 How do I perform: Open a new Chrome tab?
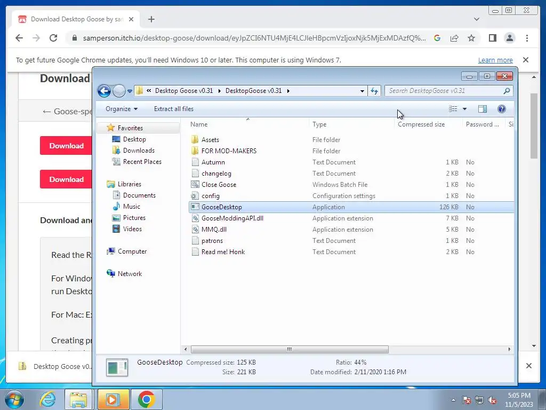151,19
